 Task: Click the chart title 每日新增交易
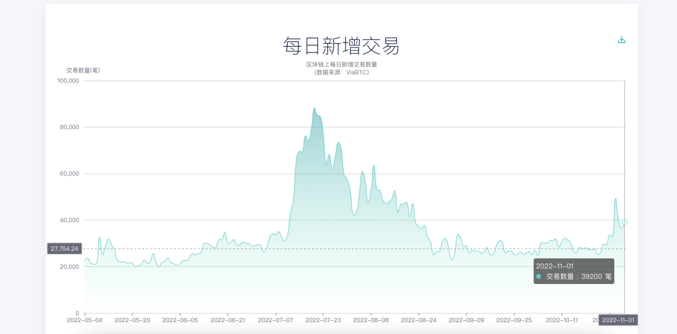pyautogui.click(x=341, y=46)
